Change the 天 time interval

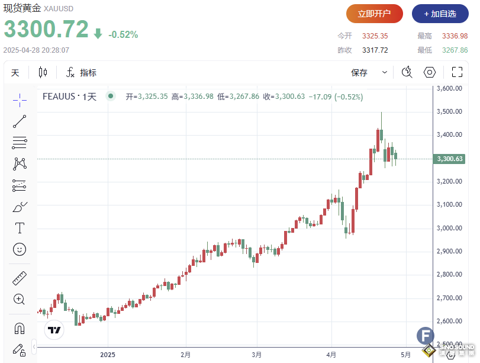(x=15, y=73)
